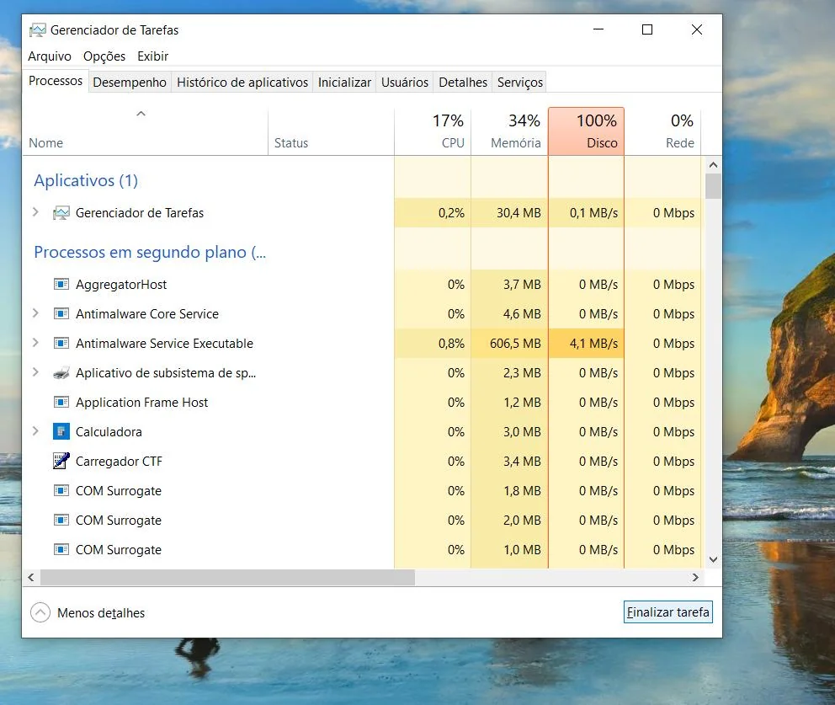
Task: Expand the Calculadora process row
Action: (x=35, y=430)
